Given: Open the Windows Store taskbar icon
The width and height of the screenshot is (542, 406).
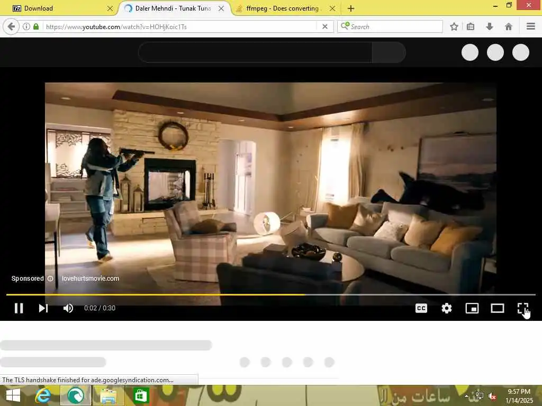Looking at the screenshot, I should point(141,395).
